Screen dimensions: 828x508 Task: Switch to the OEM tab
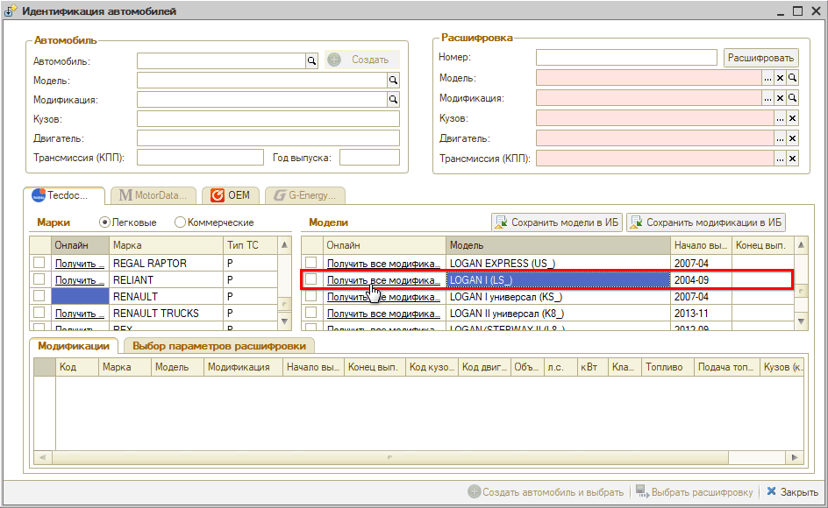pyautogui.click(x=230, y=195)
